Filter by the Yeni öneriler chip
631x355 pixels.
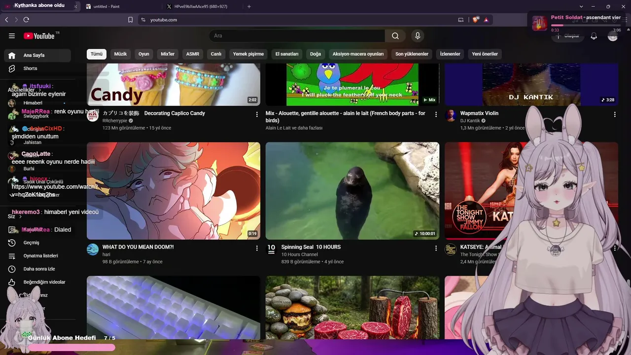click(x=485, y=54)
